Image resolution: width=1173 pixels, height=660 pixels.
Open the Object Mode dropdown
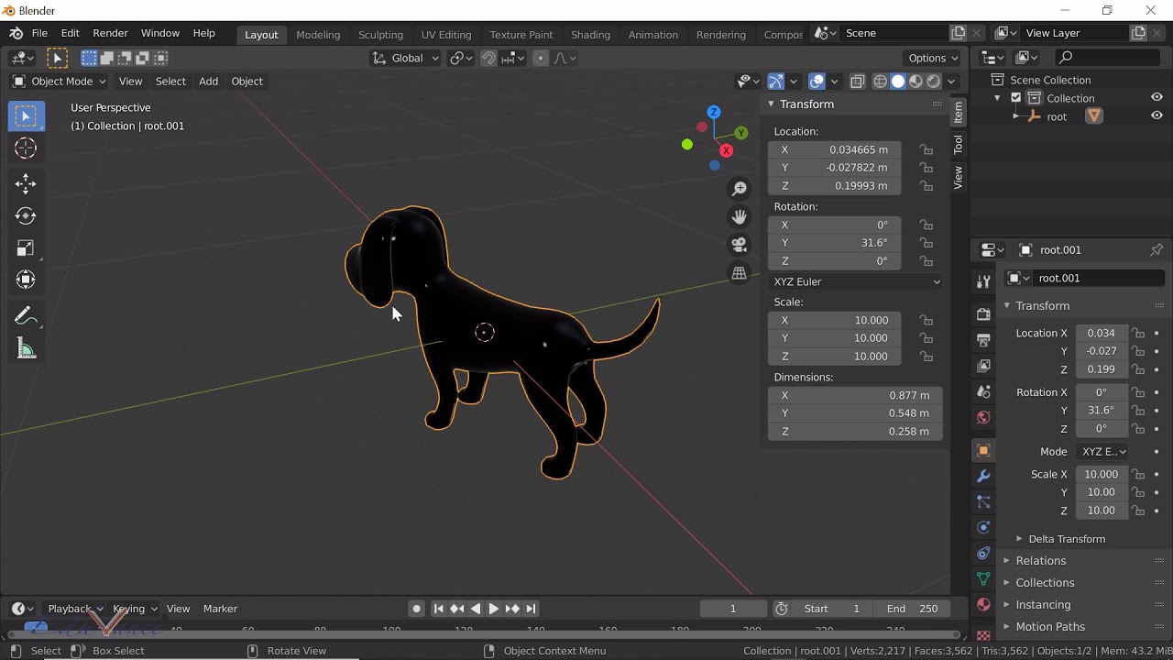click(59, 82)
